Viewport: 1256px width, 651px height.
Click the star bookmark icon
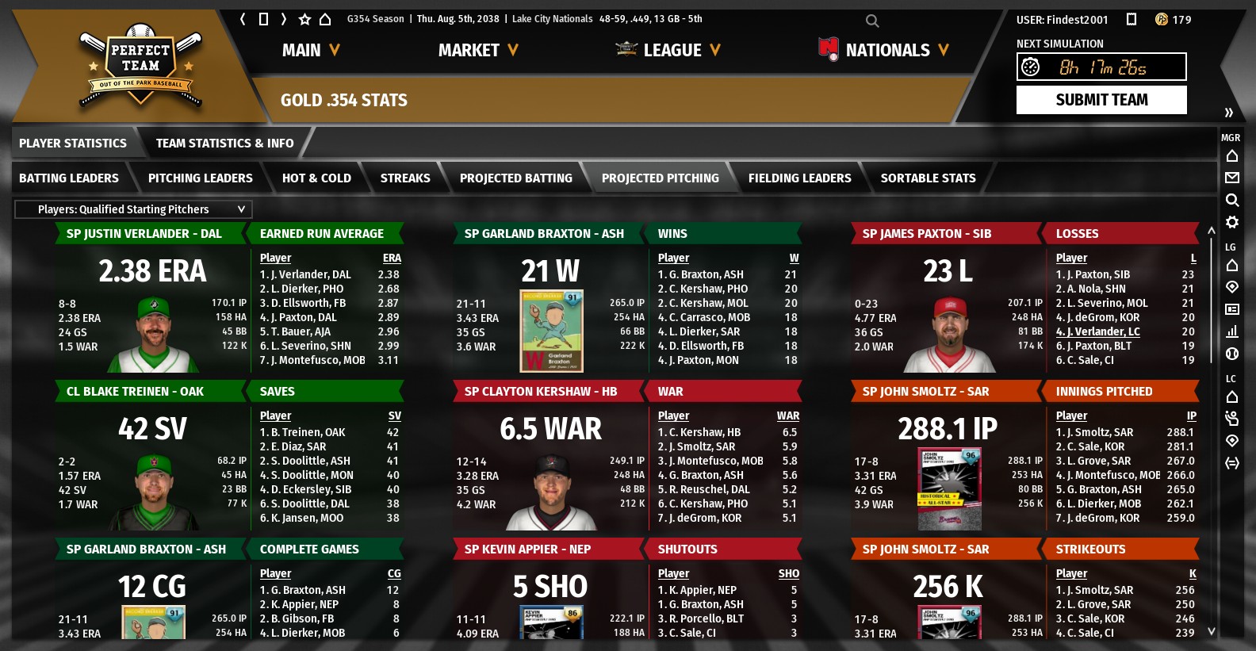coord(304,19)
